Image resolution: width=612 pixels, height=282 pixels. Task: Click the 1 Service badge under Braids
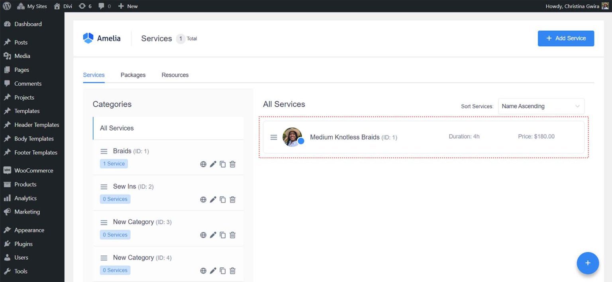[x=114, y=163]
